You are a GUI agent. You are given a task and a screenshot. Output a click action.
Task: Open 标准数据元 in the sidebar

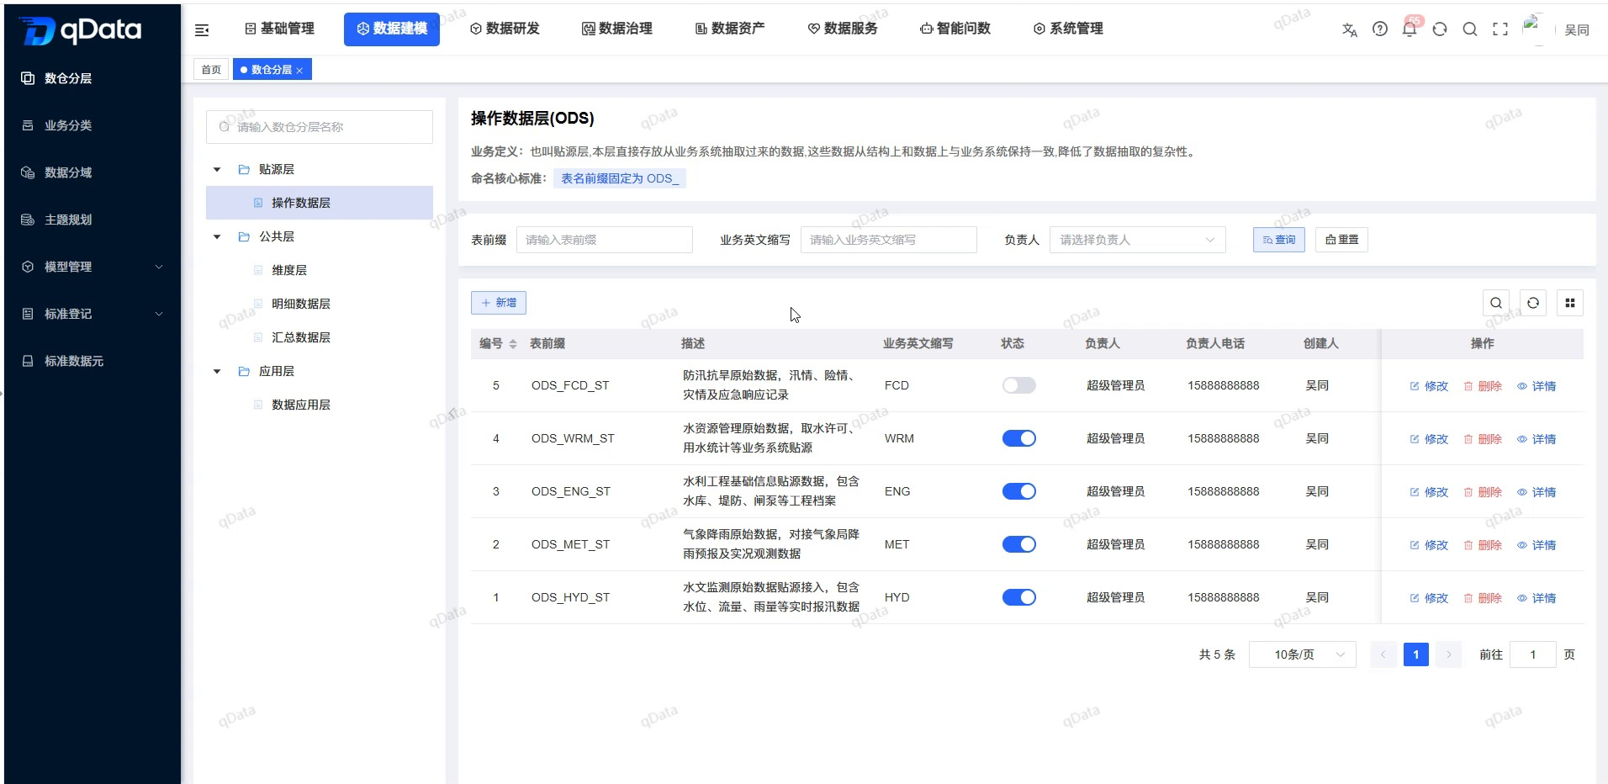93,361
